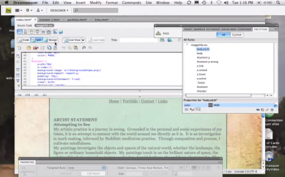This screenshot has width=285, height=177.
Task: Collapse the maggiehb.css rules tree
Action: coord(187,45)
